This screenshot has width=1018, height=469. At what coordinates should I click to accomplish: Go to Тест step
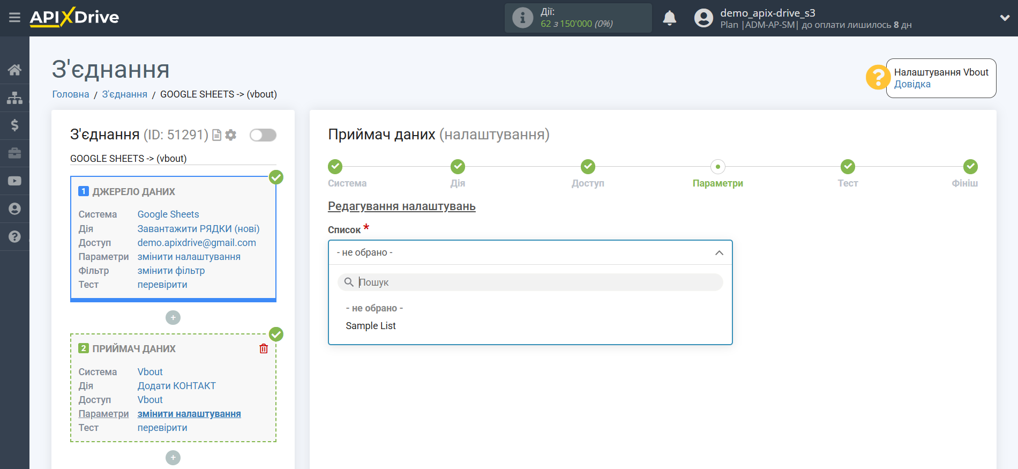click(x=848, y=167)
